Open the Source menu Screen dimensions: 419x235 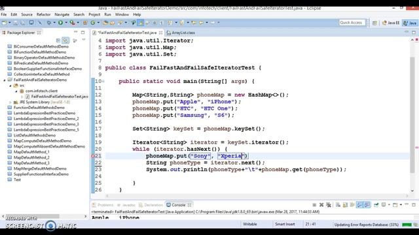pyautogui.click(x=27, y=14)
